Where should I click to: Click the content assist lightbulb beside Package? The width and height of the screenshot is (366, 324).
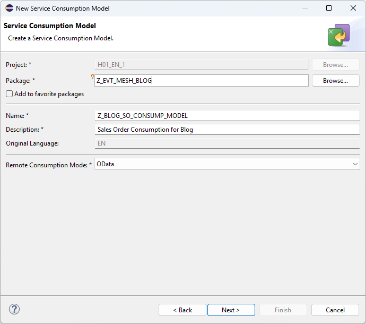(x=93, y=76)
